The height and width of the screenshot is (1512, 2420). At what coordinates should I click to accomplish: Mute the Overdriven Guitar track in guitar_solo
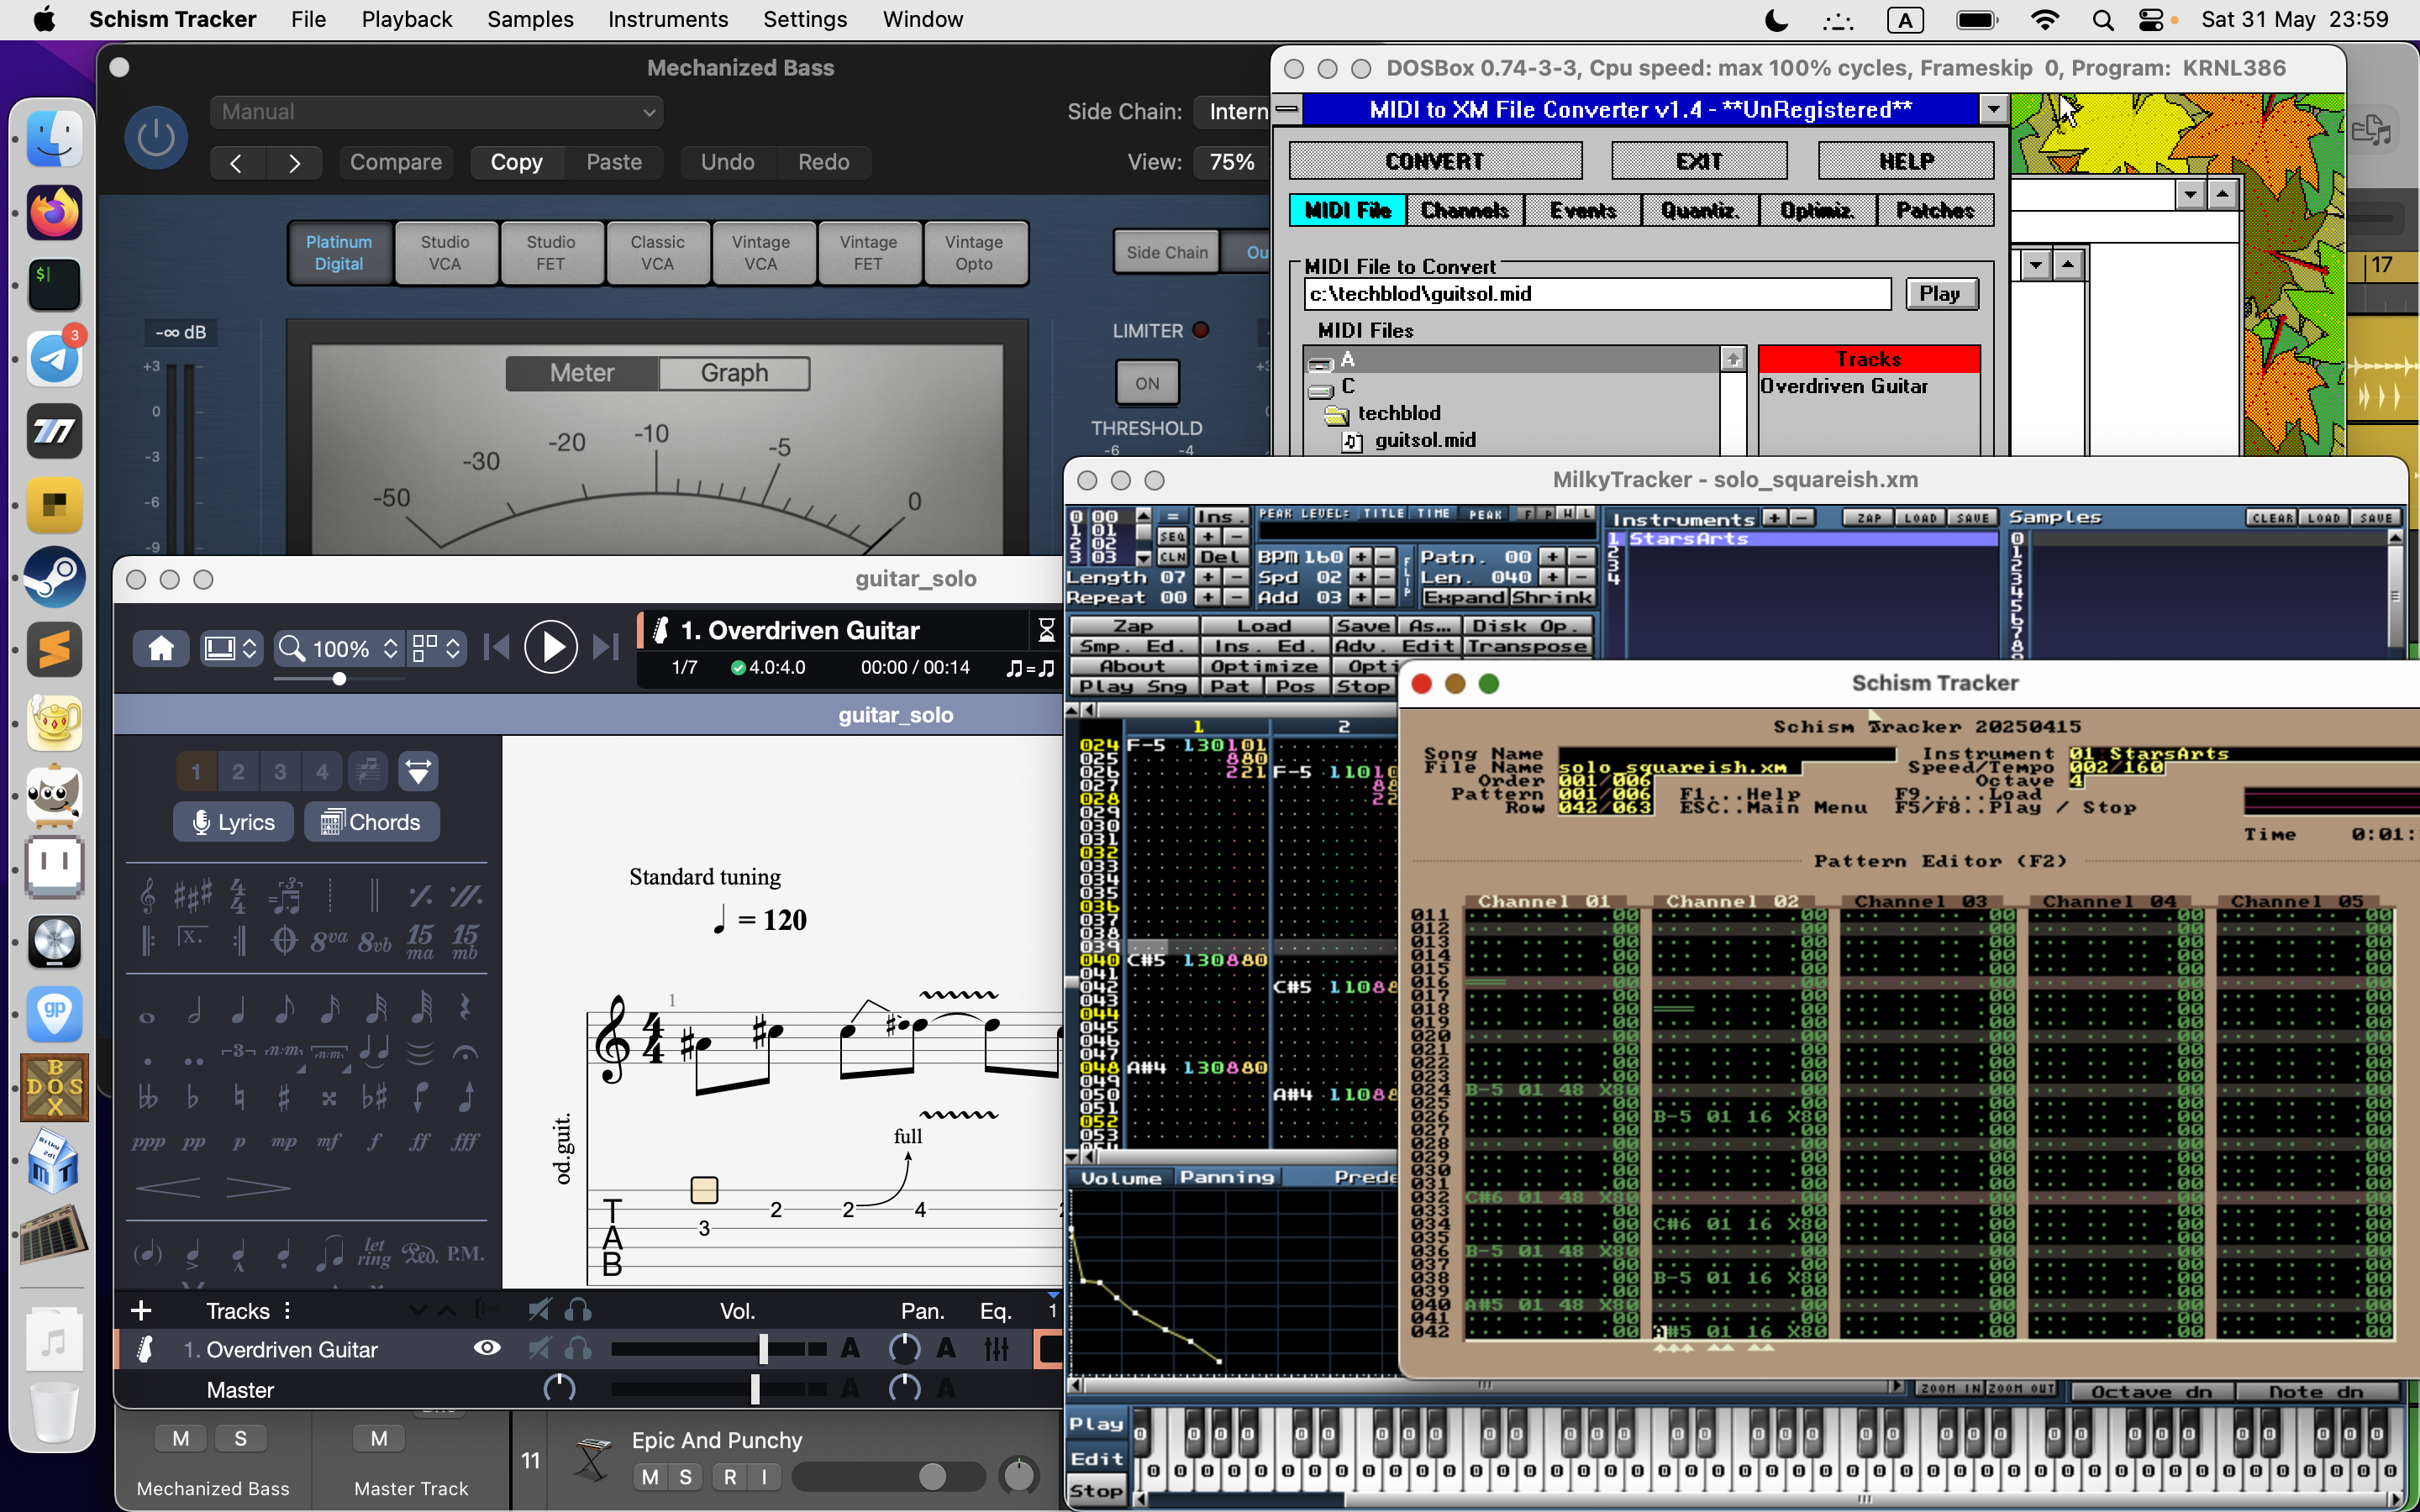tap(539, 1349)
